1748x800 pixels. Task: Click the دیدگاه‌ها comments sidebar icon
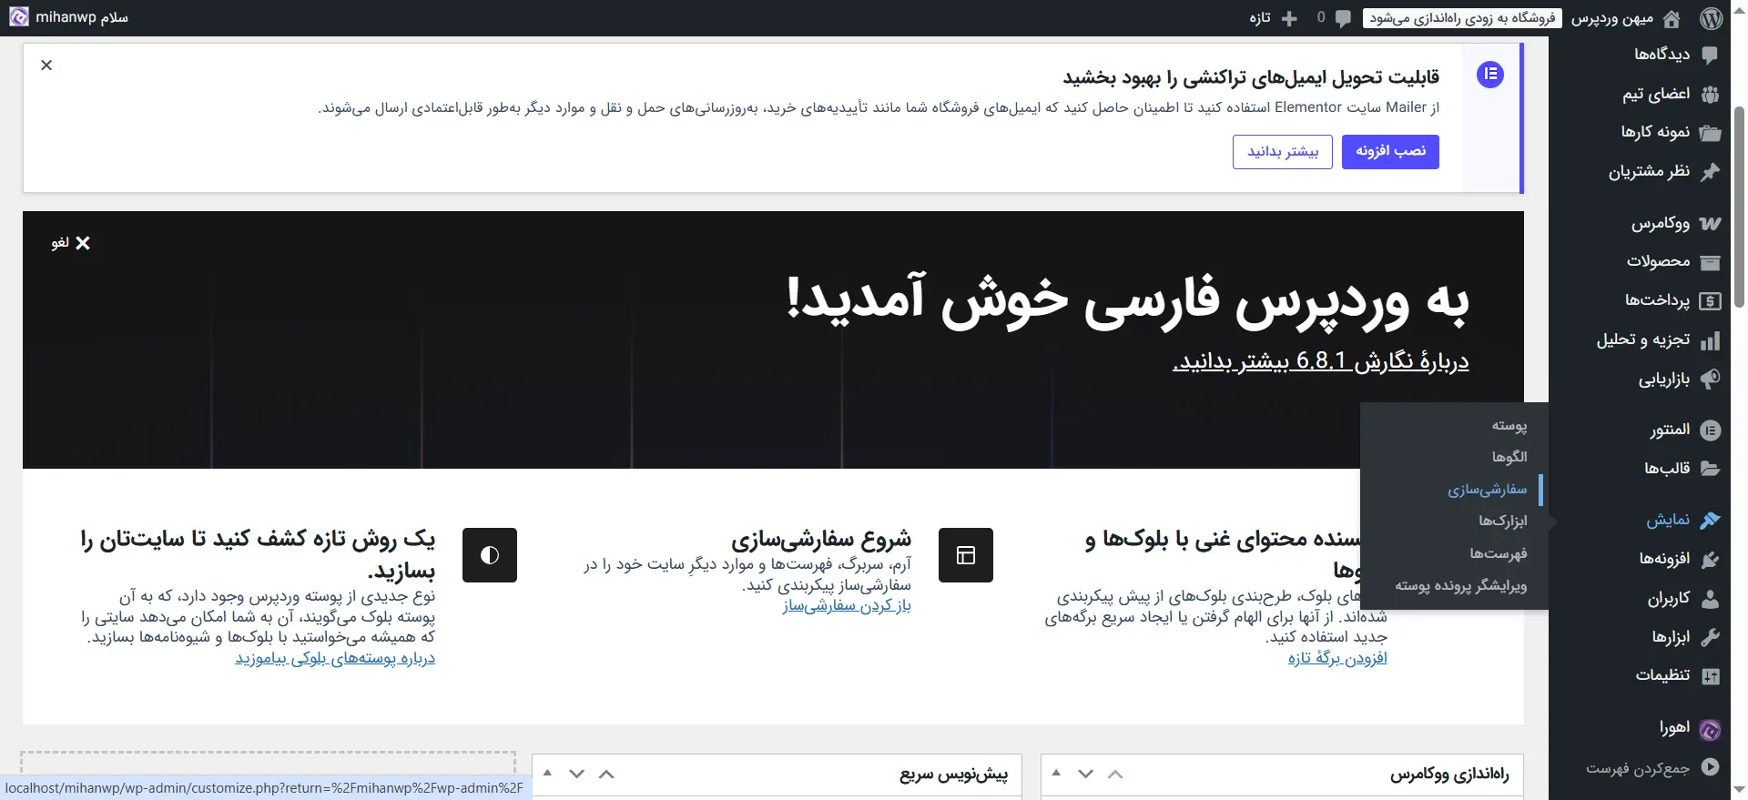click(x=1710, y=55)
